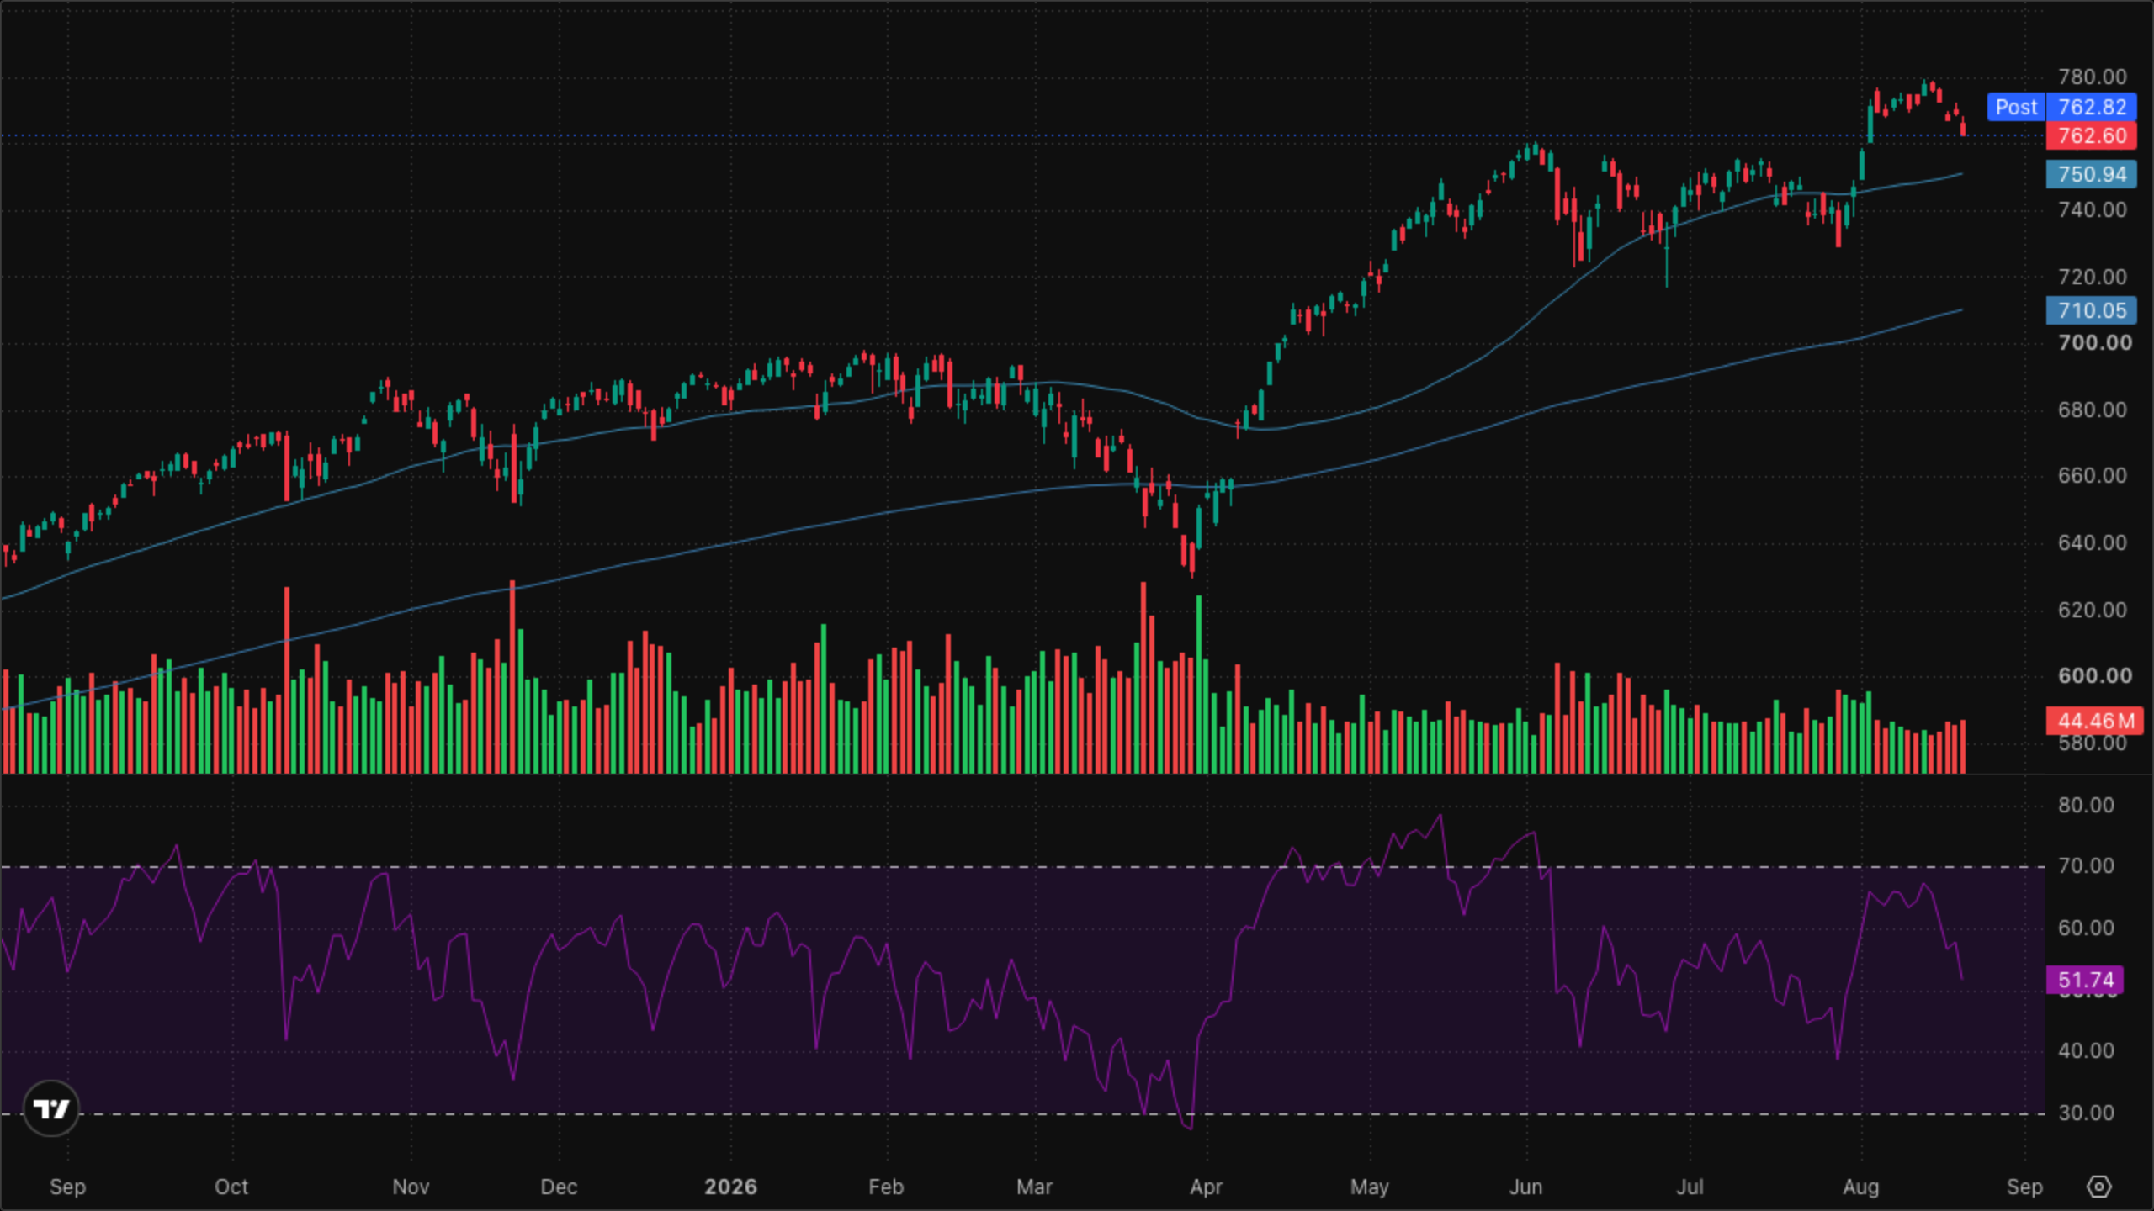Click the Aug label on time axis

1860,1187
